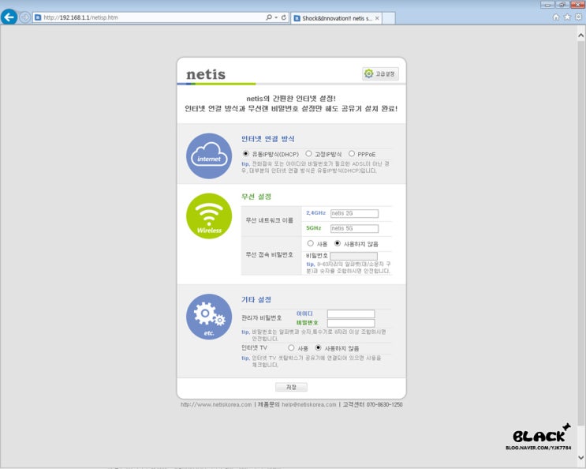Select 유동IP방식(DHCP) radio option
This screenshot has width=586, height=469.
coord(245,154)
